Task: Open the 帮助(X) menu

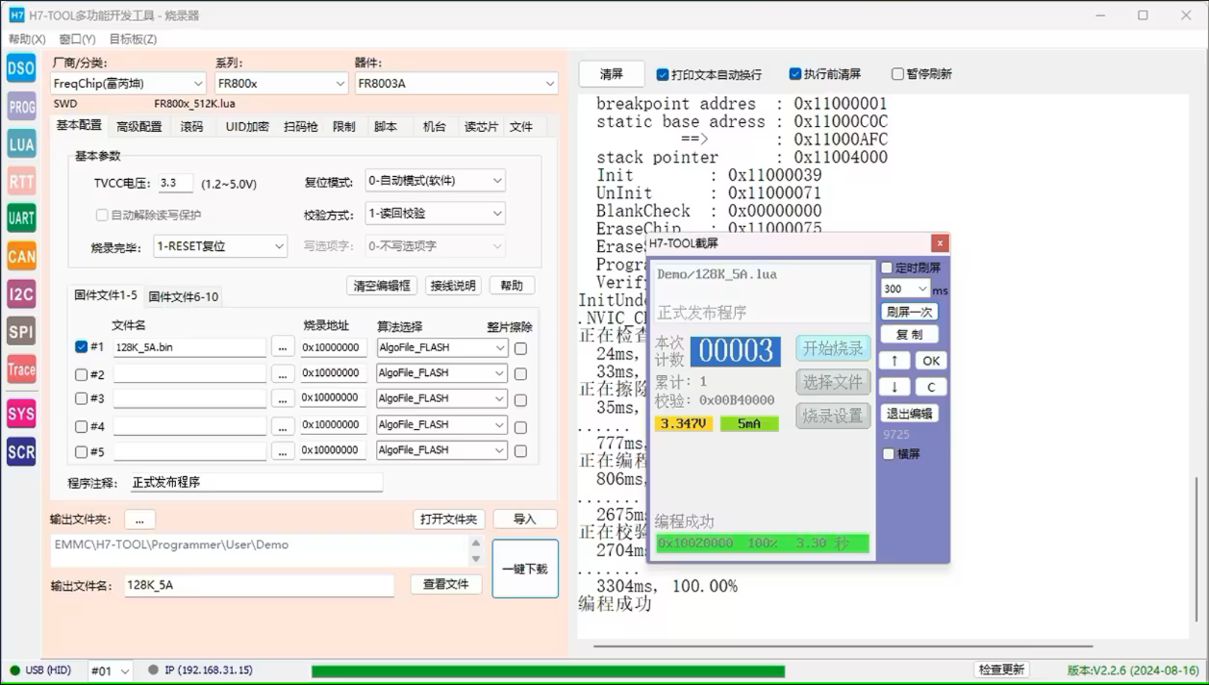Action: pos(27,39)
